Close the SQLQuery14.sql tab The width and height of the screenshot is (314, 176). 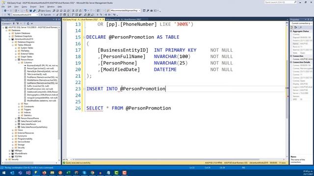[104, 20]
